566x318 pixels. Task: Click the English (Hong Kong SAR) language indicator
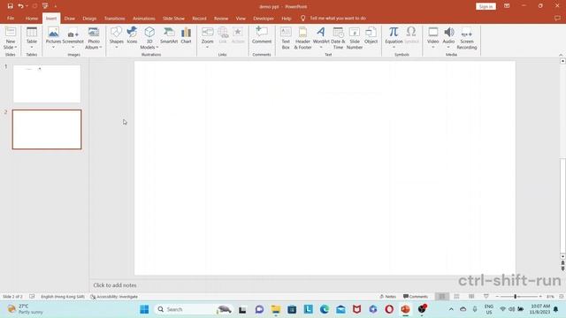[63, 297]
